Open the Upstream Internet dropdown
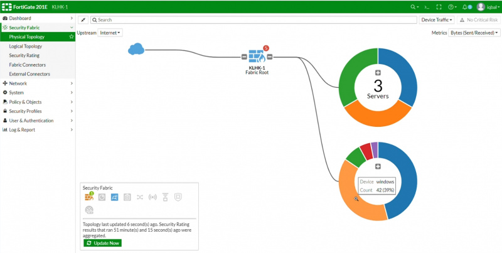This screenshot has height=253, width=502. tap(110, 32)
